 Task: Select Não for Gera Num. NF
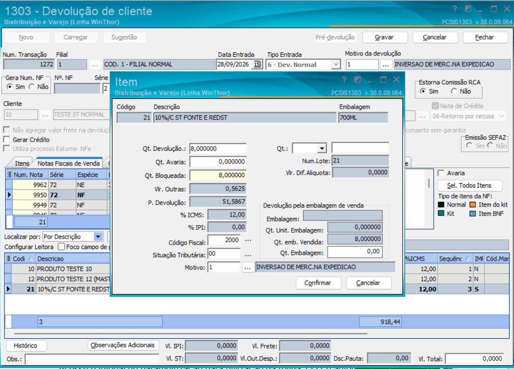[32, 87]
